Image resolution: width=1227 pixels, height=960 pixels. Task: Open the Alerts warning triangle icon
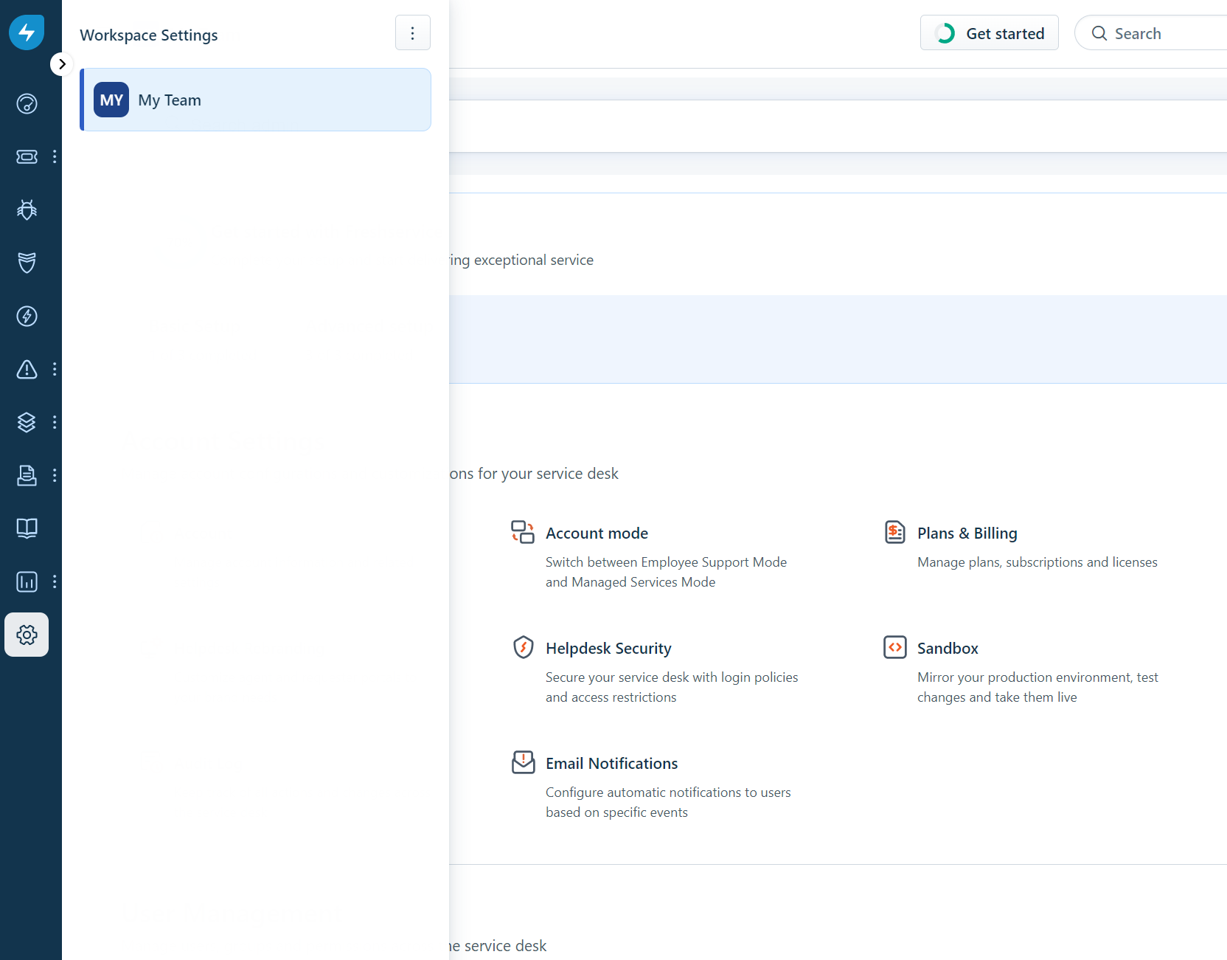[x=27, y=369]
